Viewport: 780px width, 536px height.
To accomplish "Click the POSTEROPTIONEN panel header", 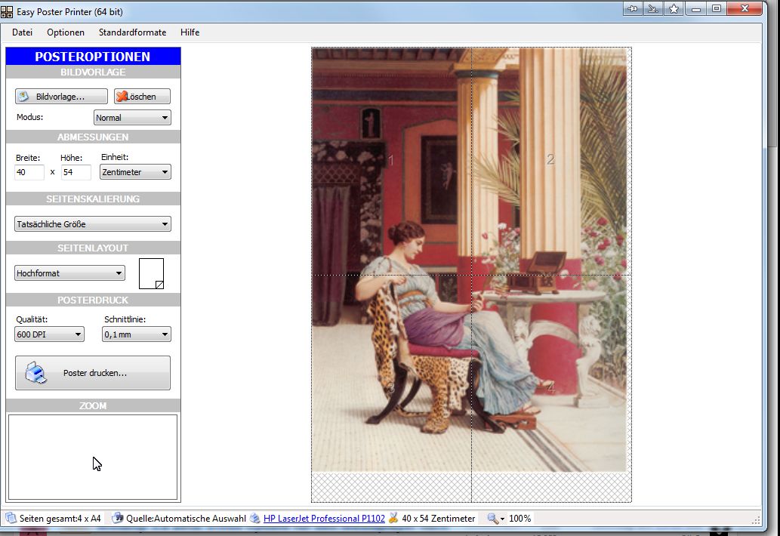I will click(93, 56).
